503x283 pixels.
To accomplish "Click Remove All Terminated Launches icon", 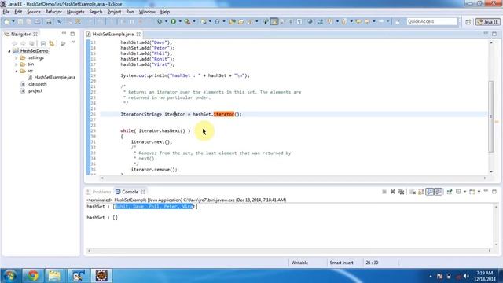I will point(401,192).
